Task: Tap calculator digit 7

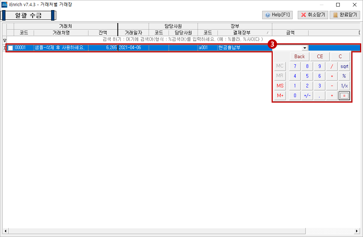Action: [295, 66]
